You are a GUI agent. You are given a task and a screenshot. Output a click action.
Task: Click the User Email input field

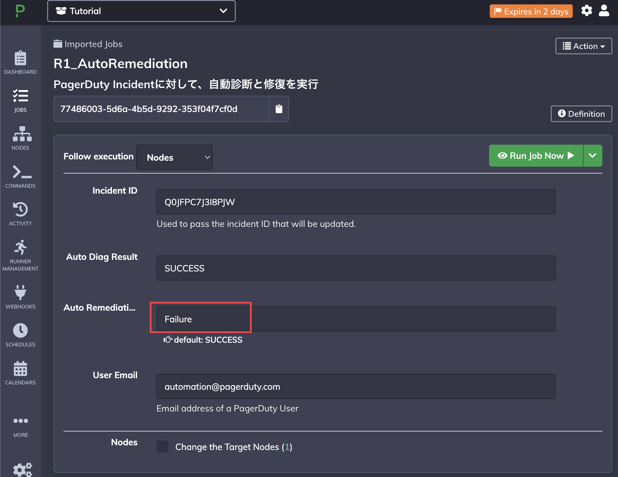click(356, 386)
